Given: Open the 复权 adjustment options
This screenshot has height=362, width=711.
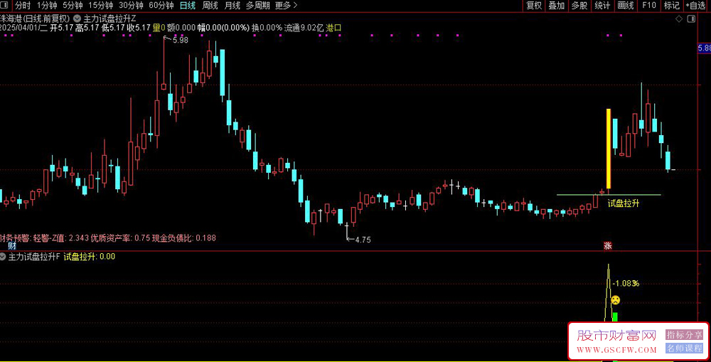Looking at the screenshot, I should point(534,6).
